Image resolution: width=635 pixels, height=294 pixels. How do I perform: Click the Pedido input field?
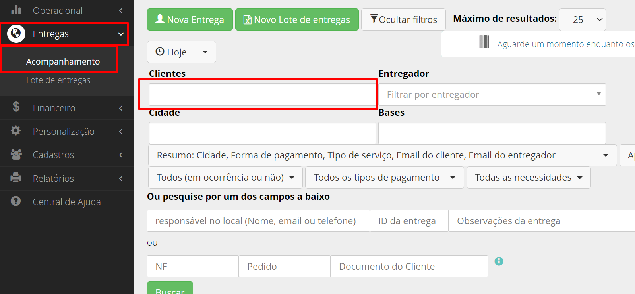point(285,266)
